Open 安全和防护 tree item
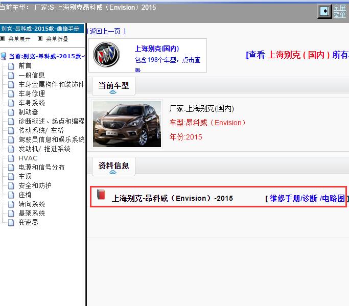 click(x=35, y=185)
